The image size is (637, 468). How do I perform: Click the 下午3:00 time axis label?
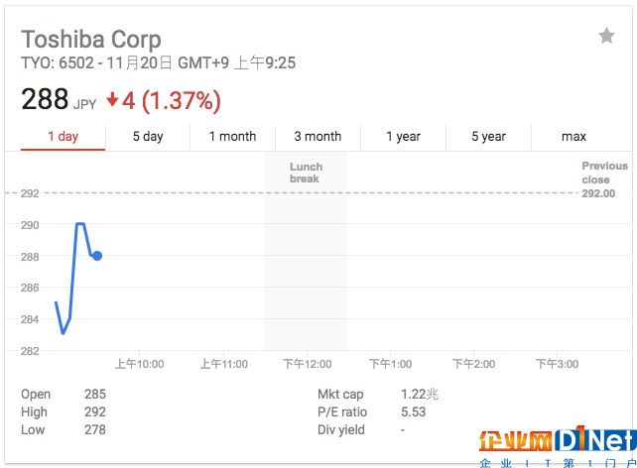557,364
